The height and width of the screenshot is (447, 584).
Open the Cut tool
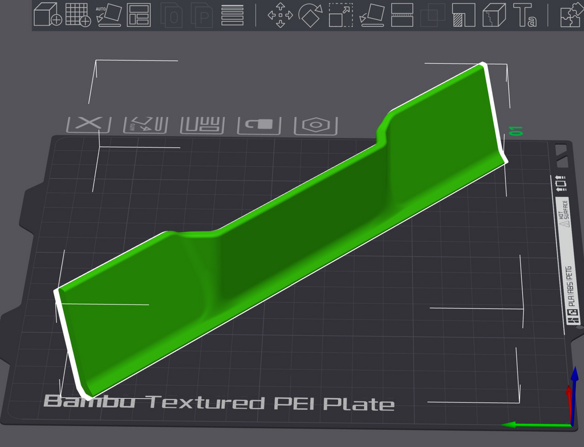click(402, 15)
